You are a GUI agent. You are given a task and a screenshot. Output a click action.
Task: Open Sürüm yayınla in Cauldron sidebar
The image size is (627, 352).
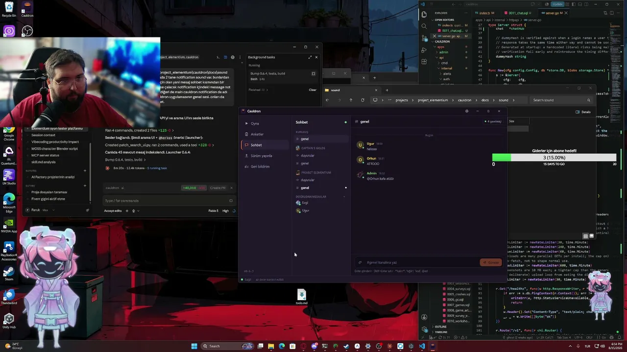click(x=265, y=155)
